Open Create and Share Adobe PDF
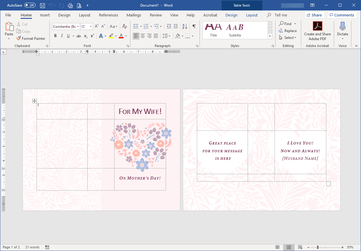361x251 pixels. coord(317,31)
